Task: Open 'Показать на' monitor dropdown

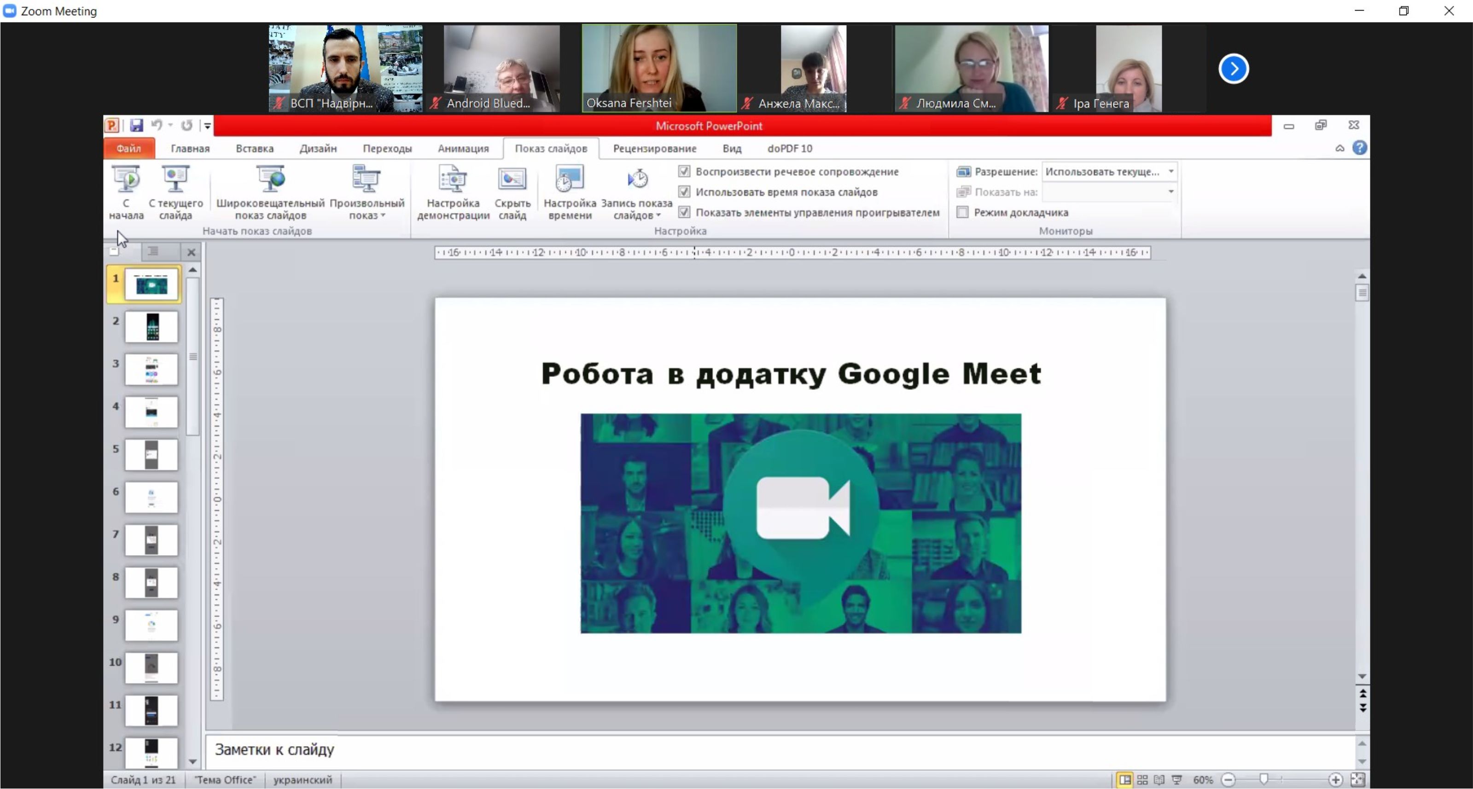Action: [x=1109, y=192]
